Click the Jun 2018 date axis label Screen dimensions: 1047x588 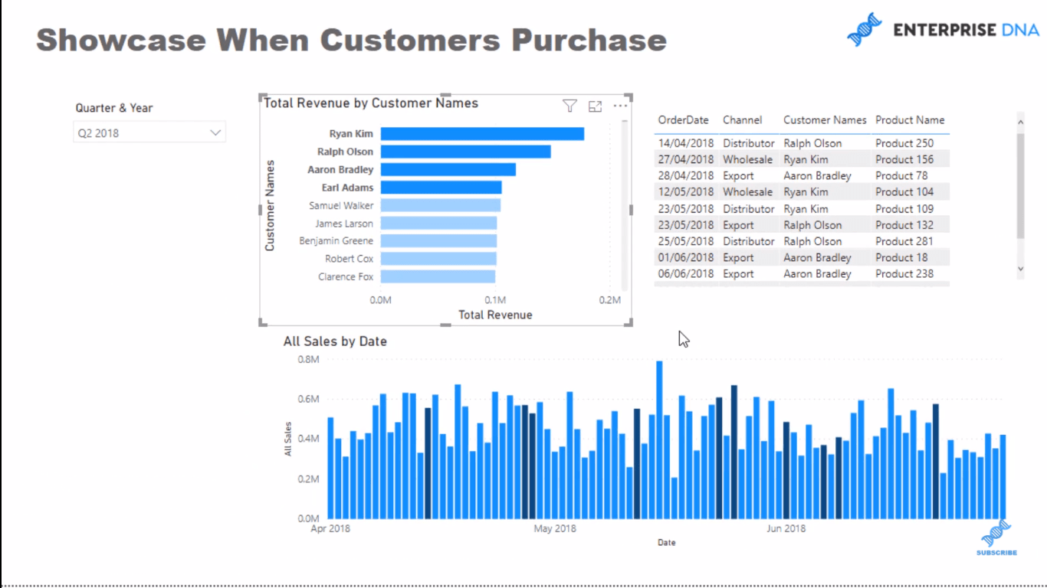[x=786, y=528]
